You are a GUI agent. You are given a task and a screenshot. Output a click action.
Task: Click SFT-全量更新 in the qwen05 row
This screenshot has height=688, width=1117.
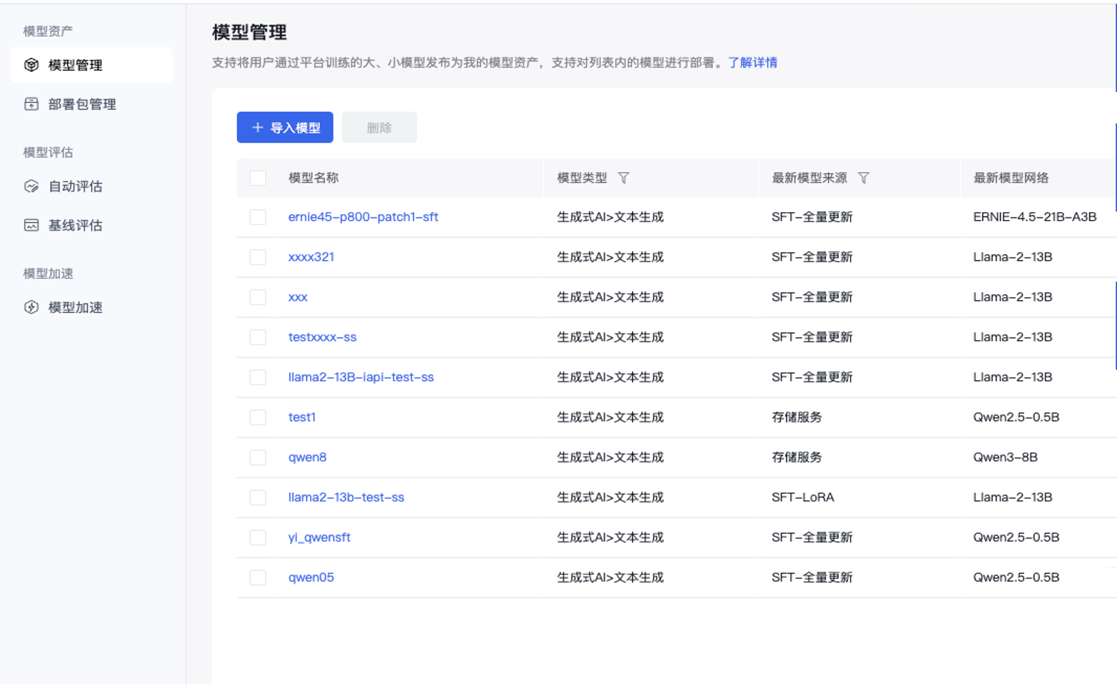(812, 577)
